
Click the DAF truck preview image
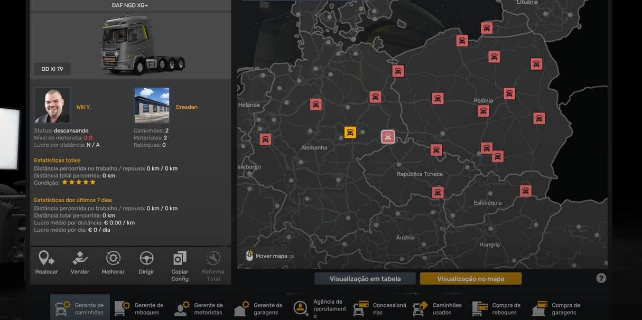click(143, 45)
